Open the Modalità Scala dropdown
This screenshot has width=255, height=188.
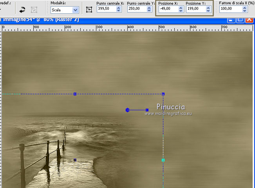click(75, 10)
